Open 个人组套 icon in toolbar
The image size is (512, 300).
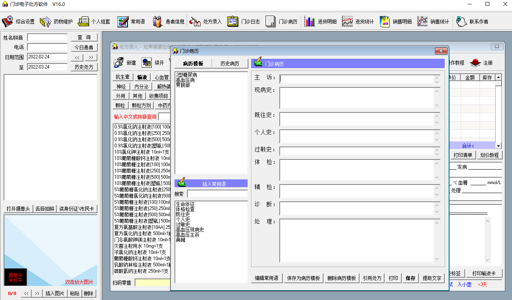[x=94, y=22]
